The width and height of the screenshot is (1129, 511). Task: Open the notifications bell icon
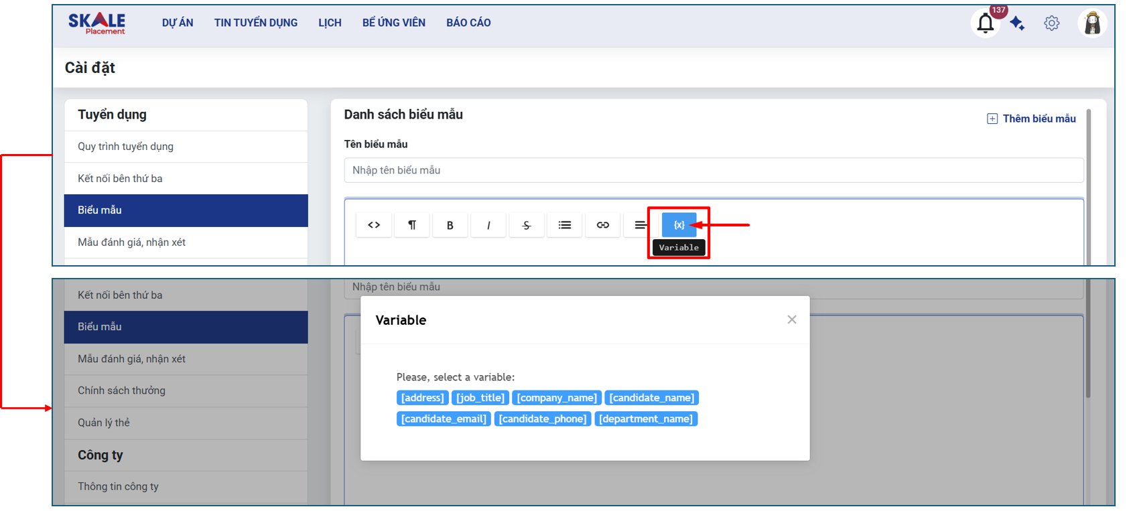click(x=985, y=23)
